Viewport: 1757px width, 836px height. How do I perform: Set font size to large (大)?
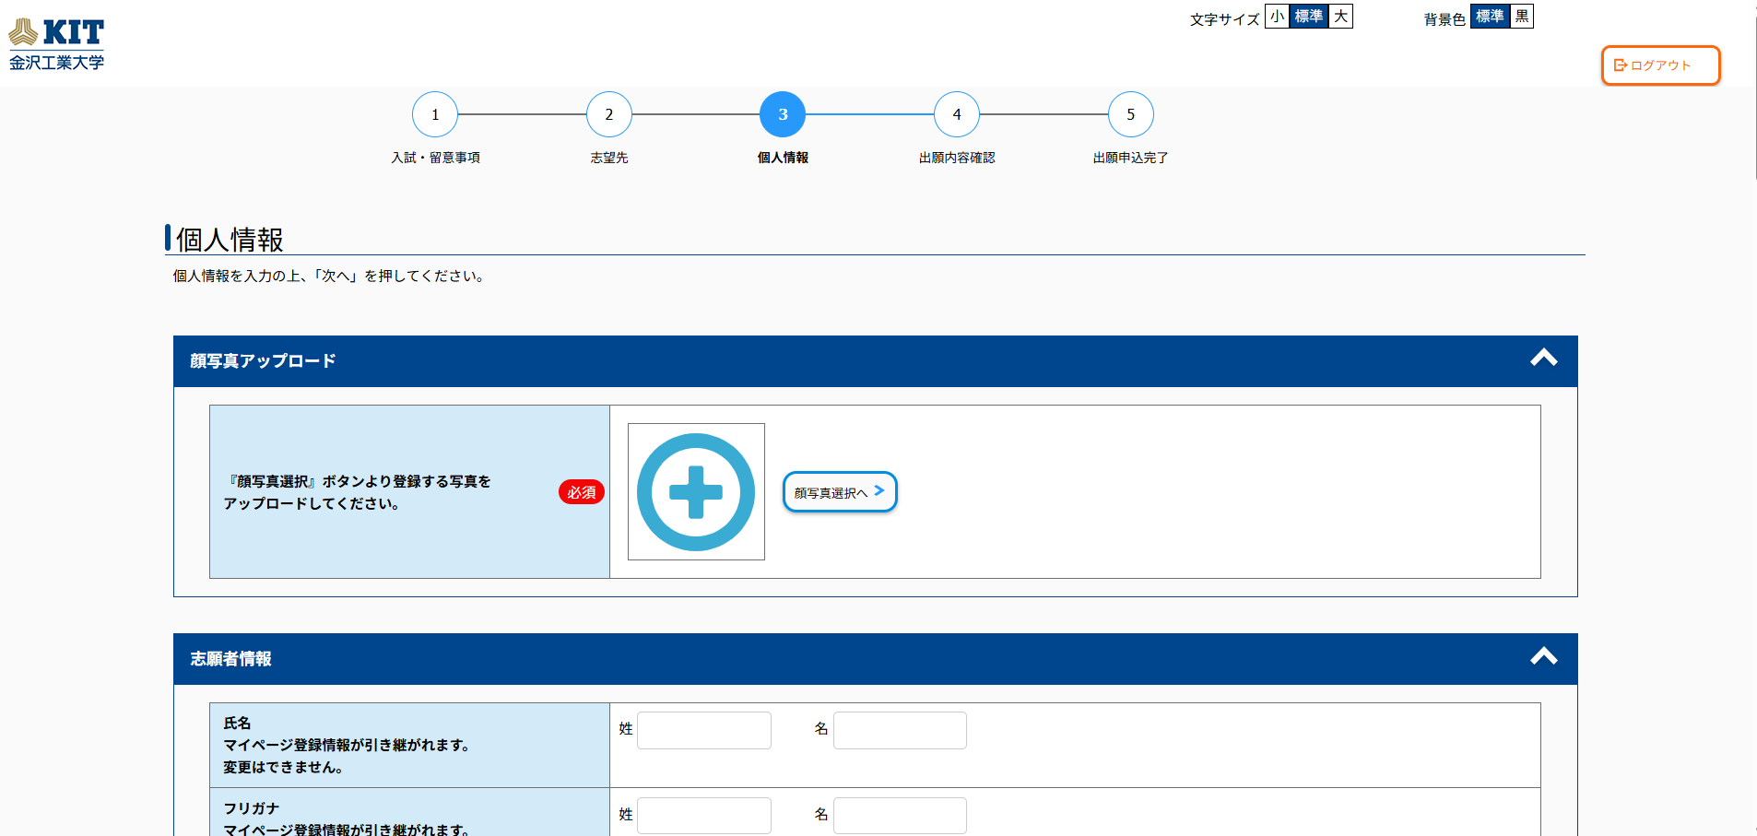tap(1340, 17)
